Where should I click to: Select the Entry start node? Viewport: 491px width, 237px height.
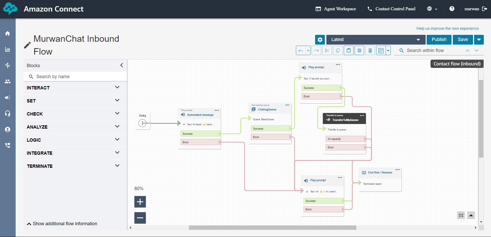click(x=143, y=121)
